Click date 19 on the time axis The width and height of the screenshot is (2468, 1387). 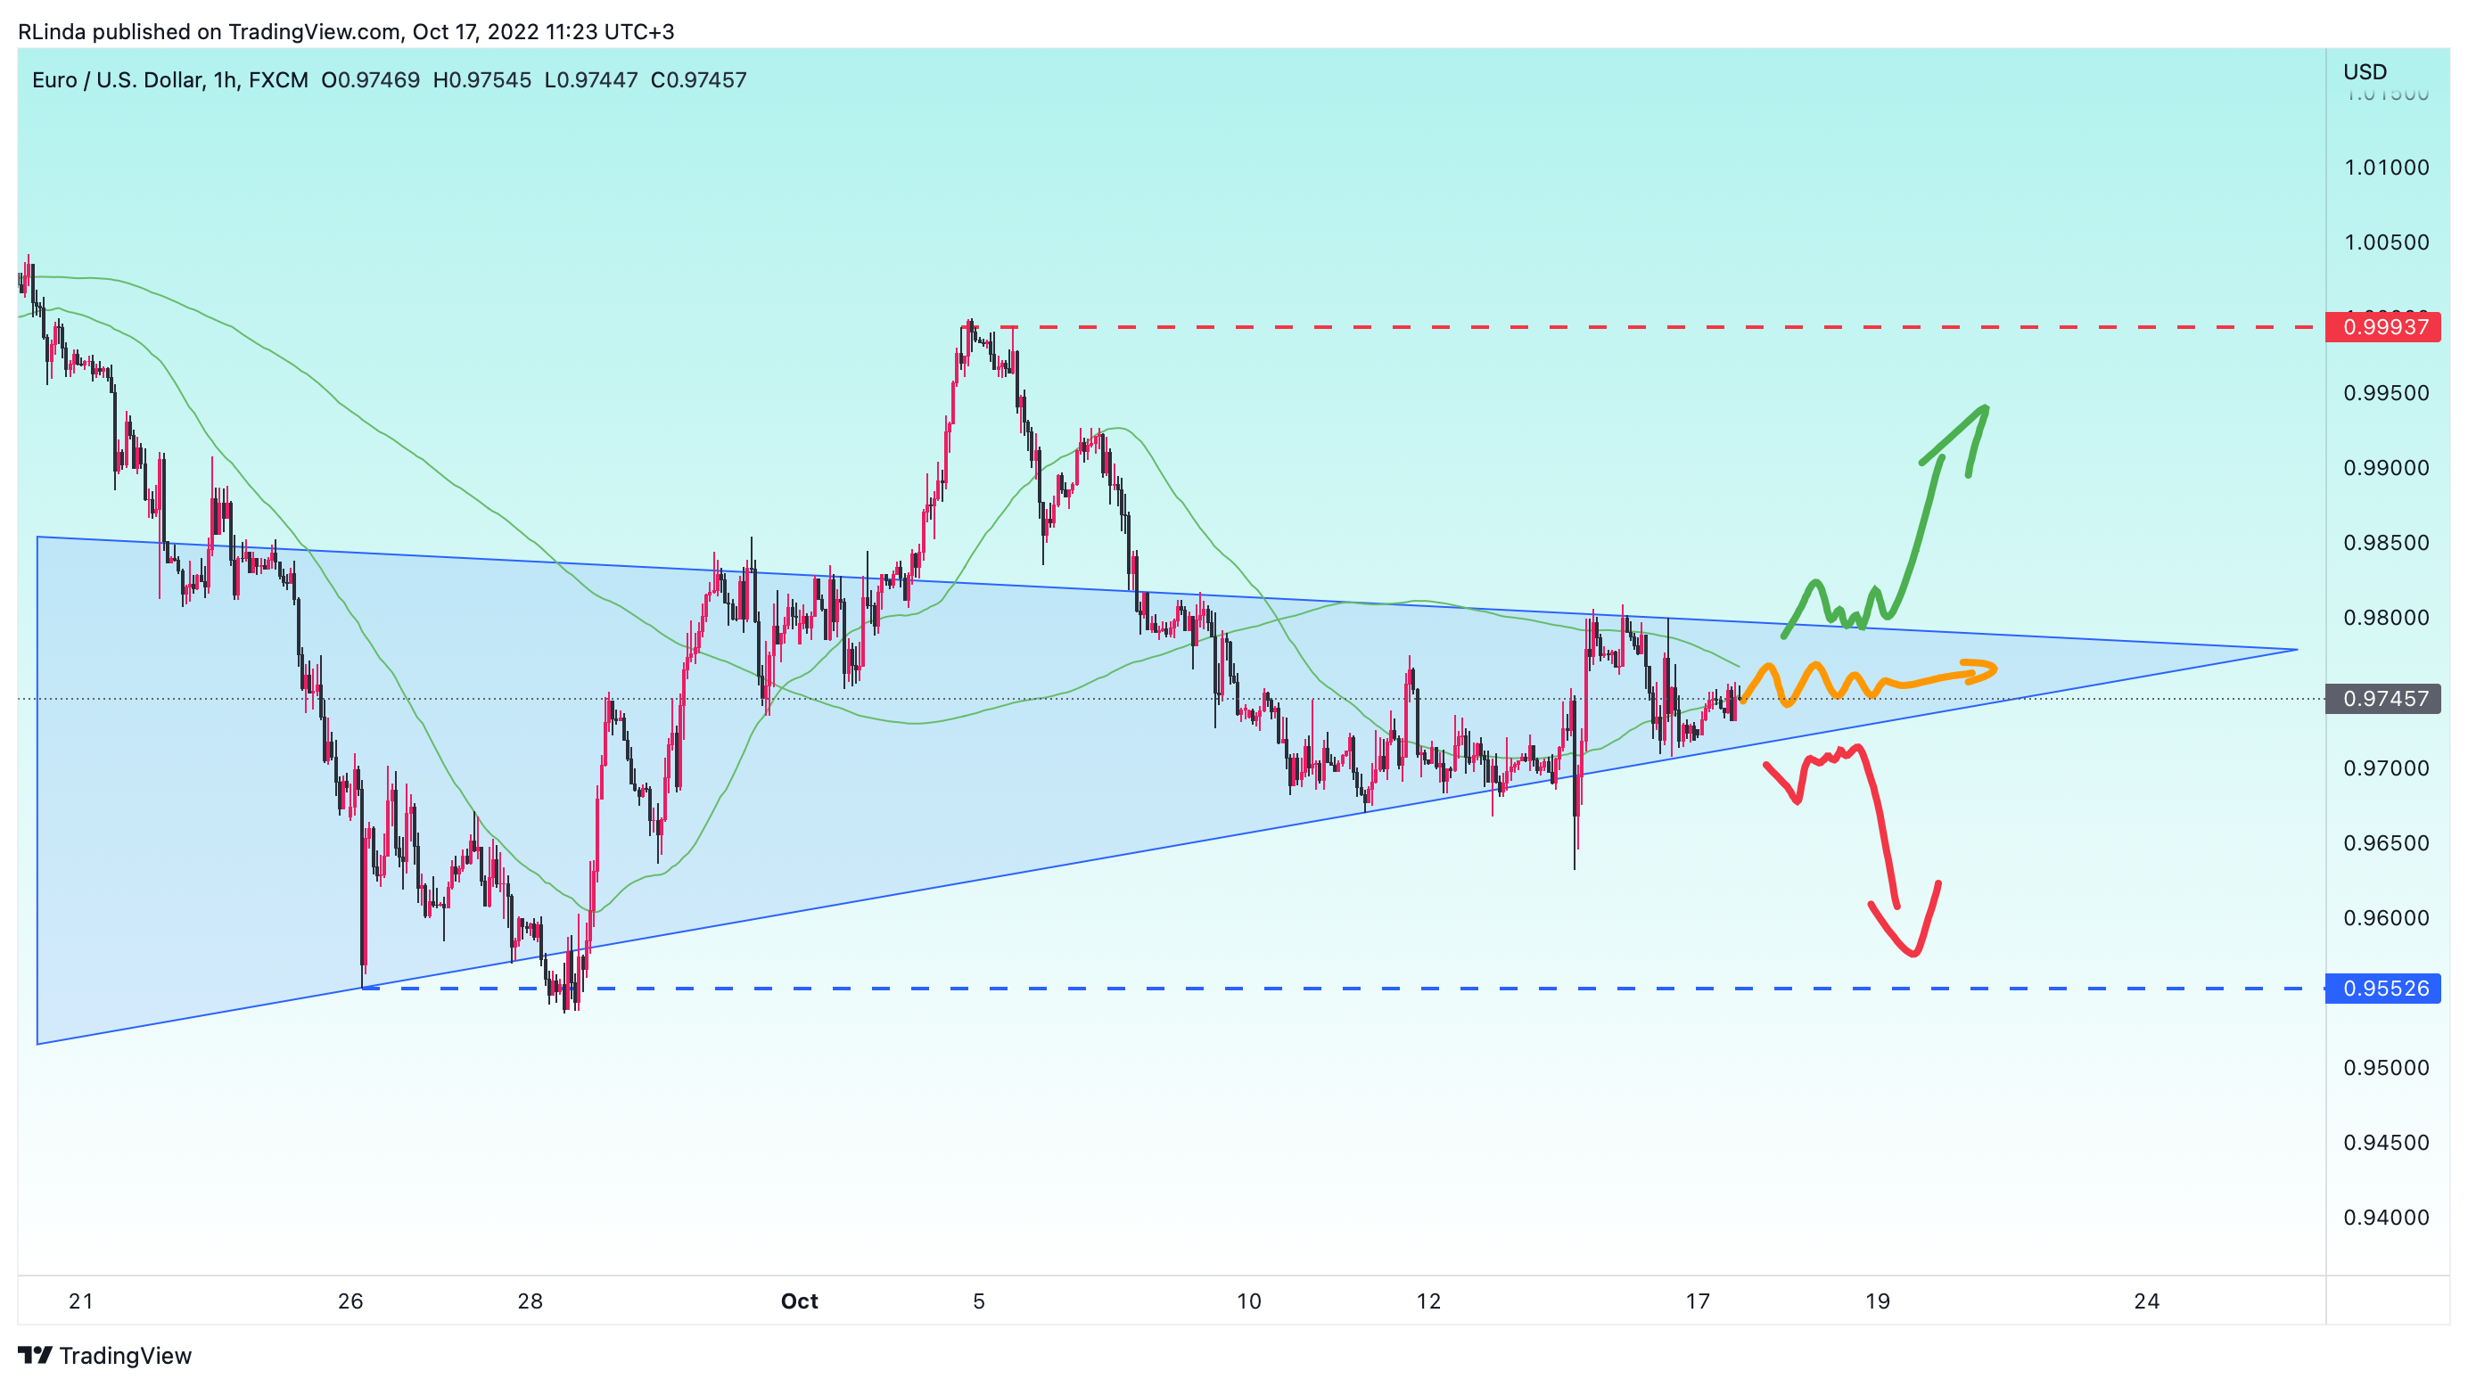(x=1878, y=1301)
